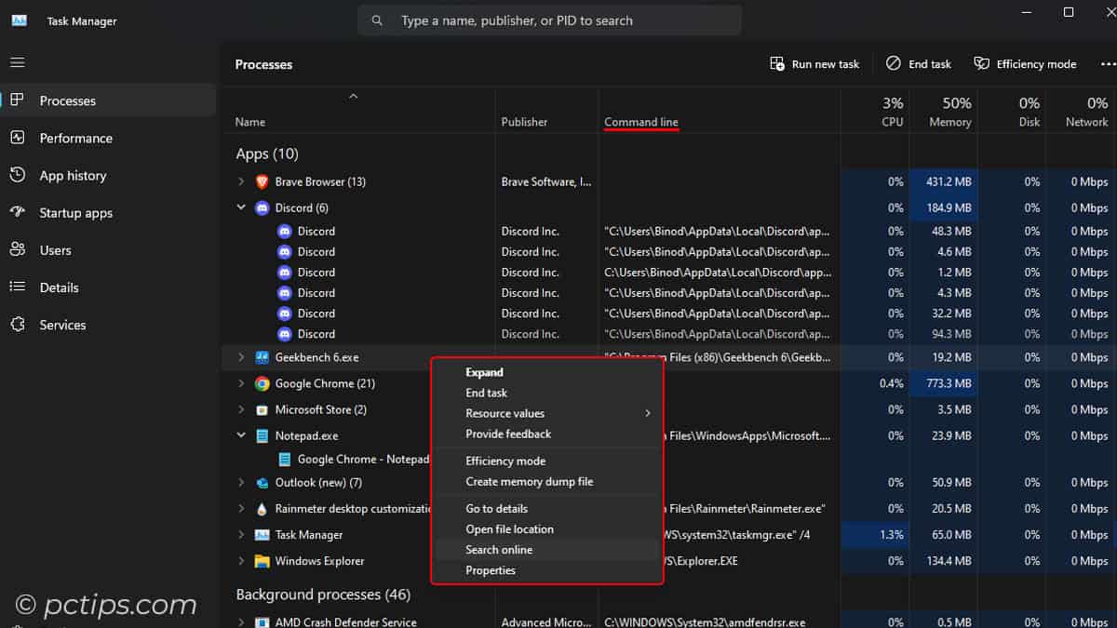Viewport: 1117px width, 628px height.
Task: Click the Run new task button
Action: click(814, 63)
